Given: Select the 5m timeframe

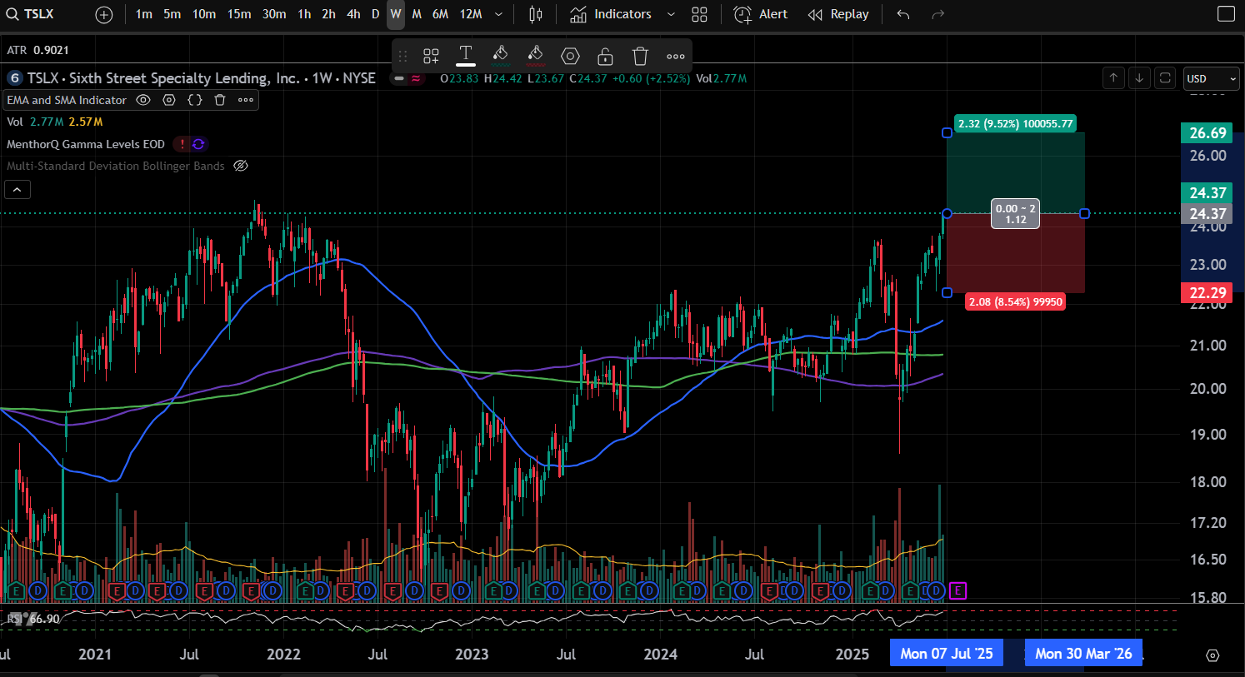Looking at the screenshot, I should point(172,14).
